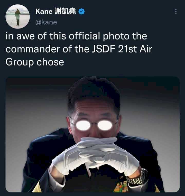Open the @kane handle link
This screenshot has height=196, width=185.
click(x=46, y=22)
